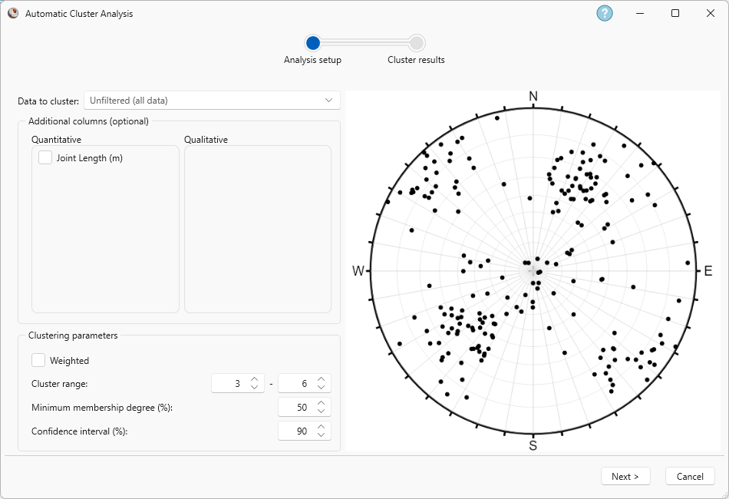Click the empty Qualitative columns list box
This screenshot has width=729, height=499.
click(258, 230)
